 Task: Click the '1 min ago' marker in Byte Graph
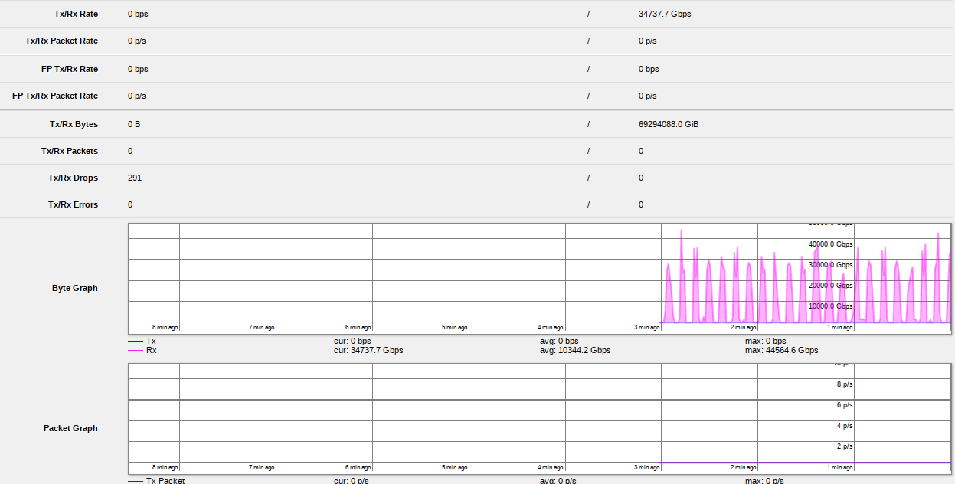click(x=840, y=328)
